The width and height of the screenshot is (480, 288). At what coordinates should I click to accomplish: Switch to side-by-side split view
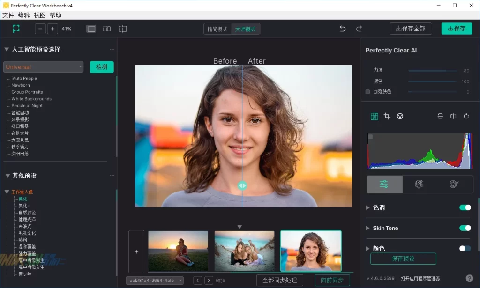(x=107, y=29)
